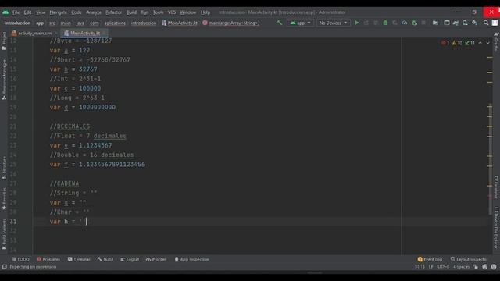Switch to activity_main.xml editor tab
The image size is (500, 281).
click(34, 33)
